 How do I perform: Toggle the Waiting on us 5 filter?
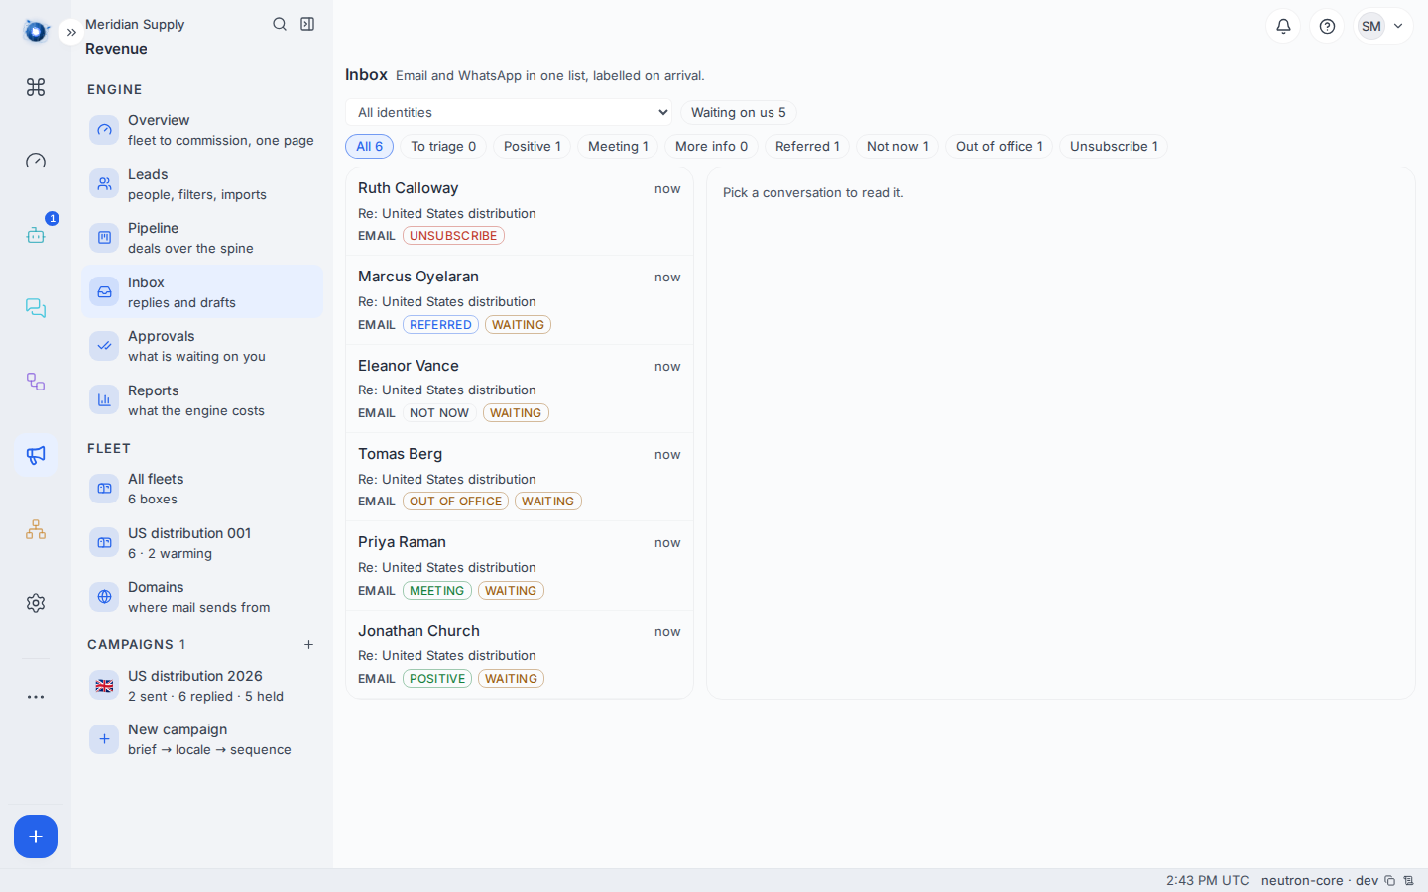click(739, 112)
